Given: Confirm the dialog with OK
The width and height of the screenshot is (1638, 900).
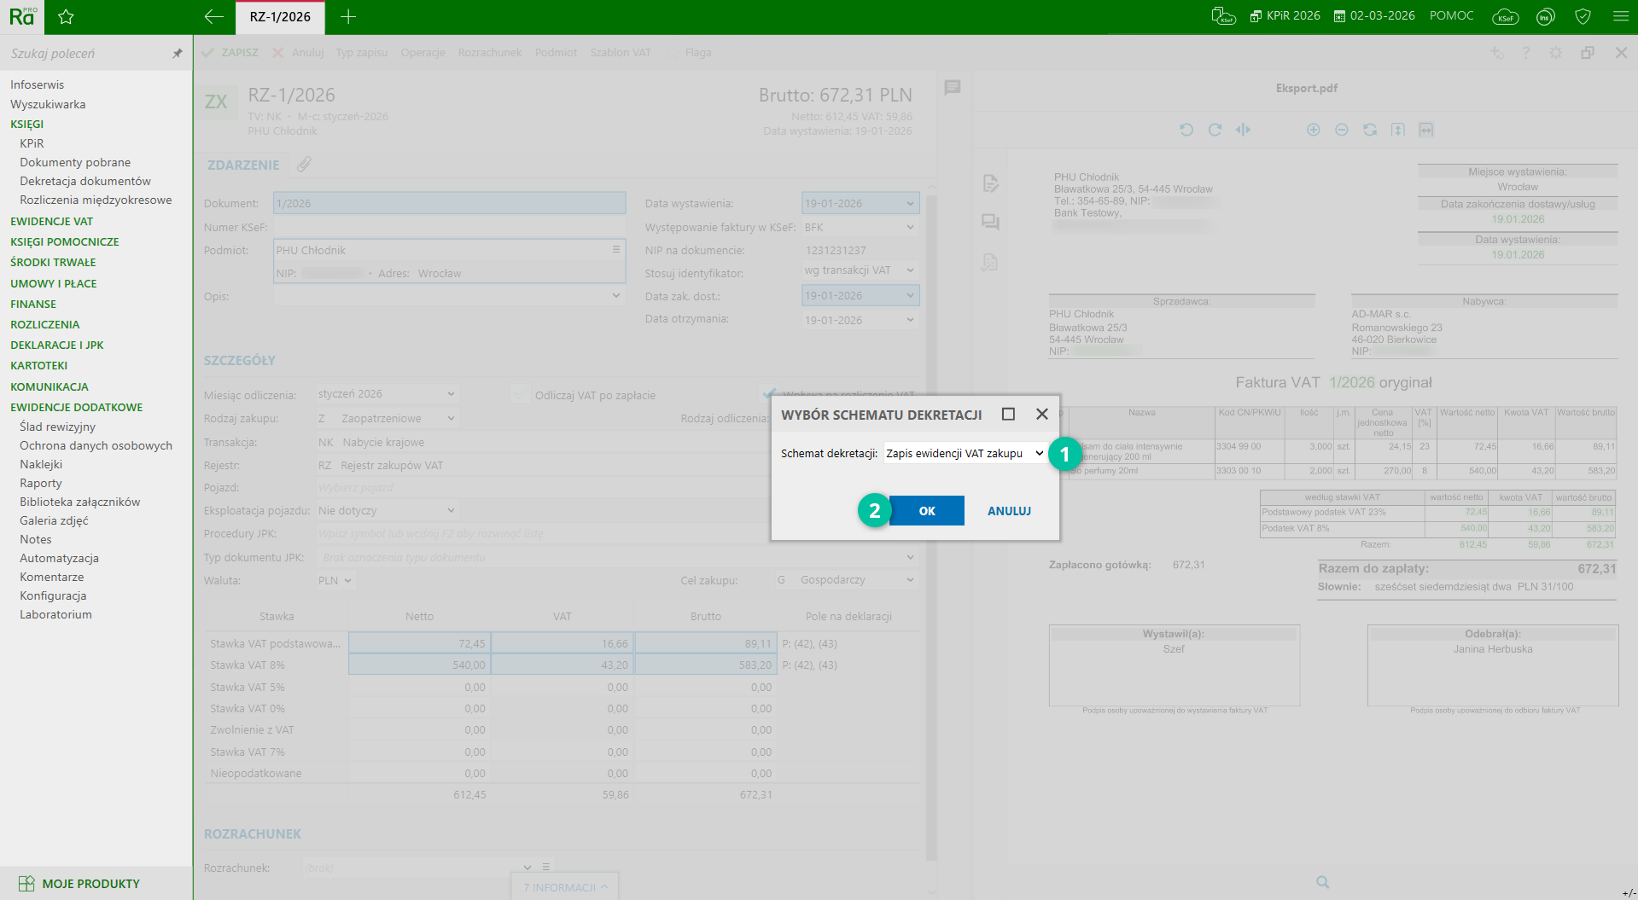Looking at the screenshot, I should pyautogui.click(x=926, y=511).
